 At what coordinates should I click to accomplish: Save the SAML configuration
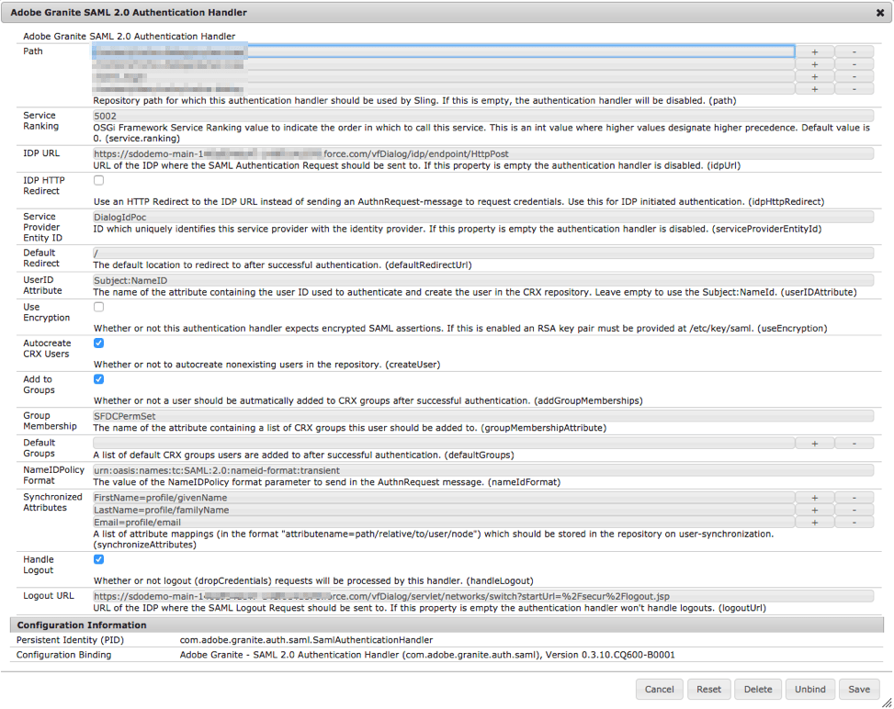[859, 689]
